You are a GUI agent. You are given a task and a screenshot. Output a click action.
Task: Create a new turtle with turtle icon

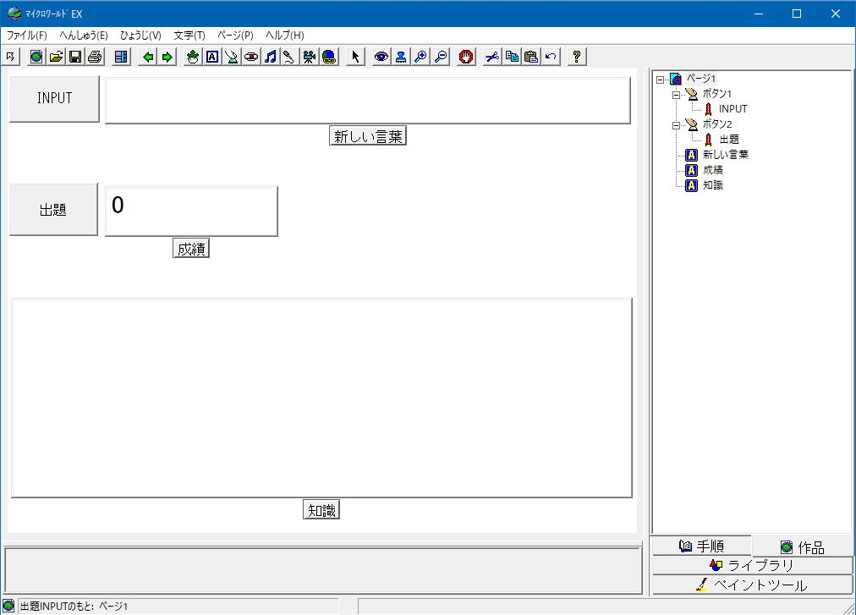click(193, 57)
